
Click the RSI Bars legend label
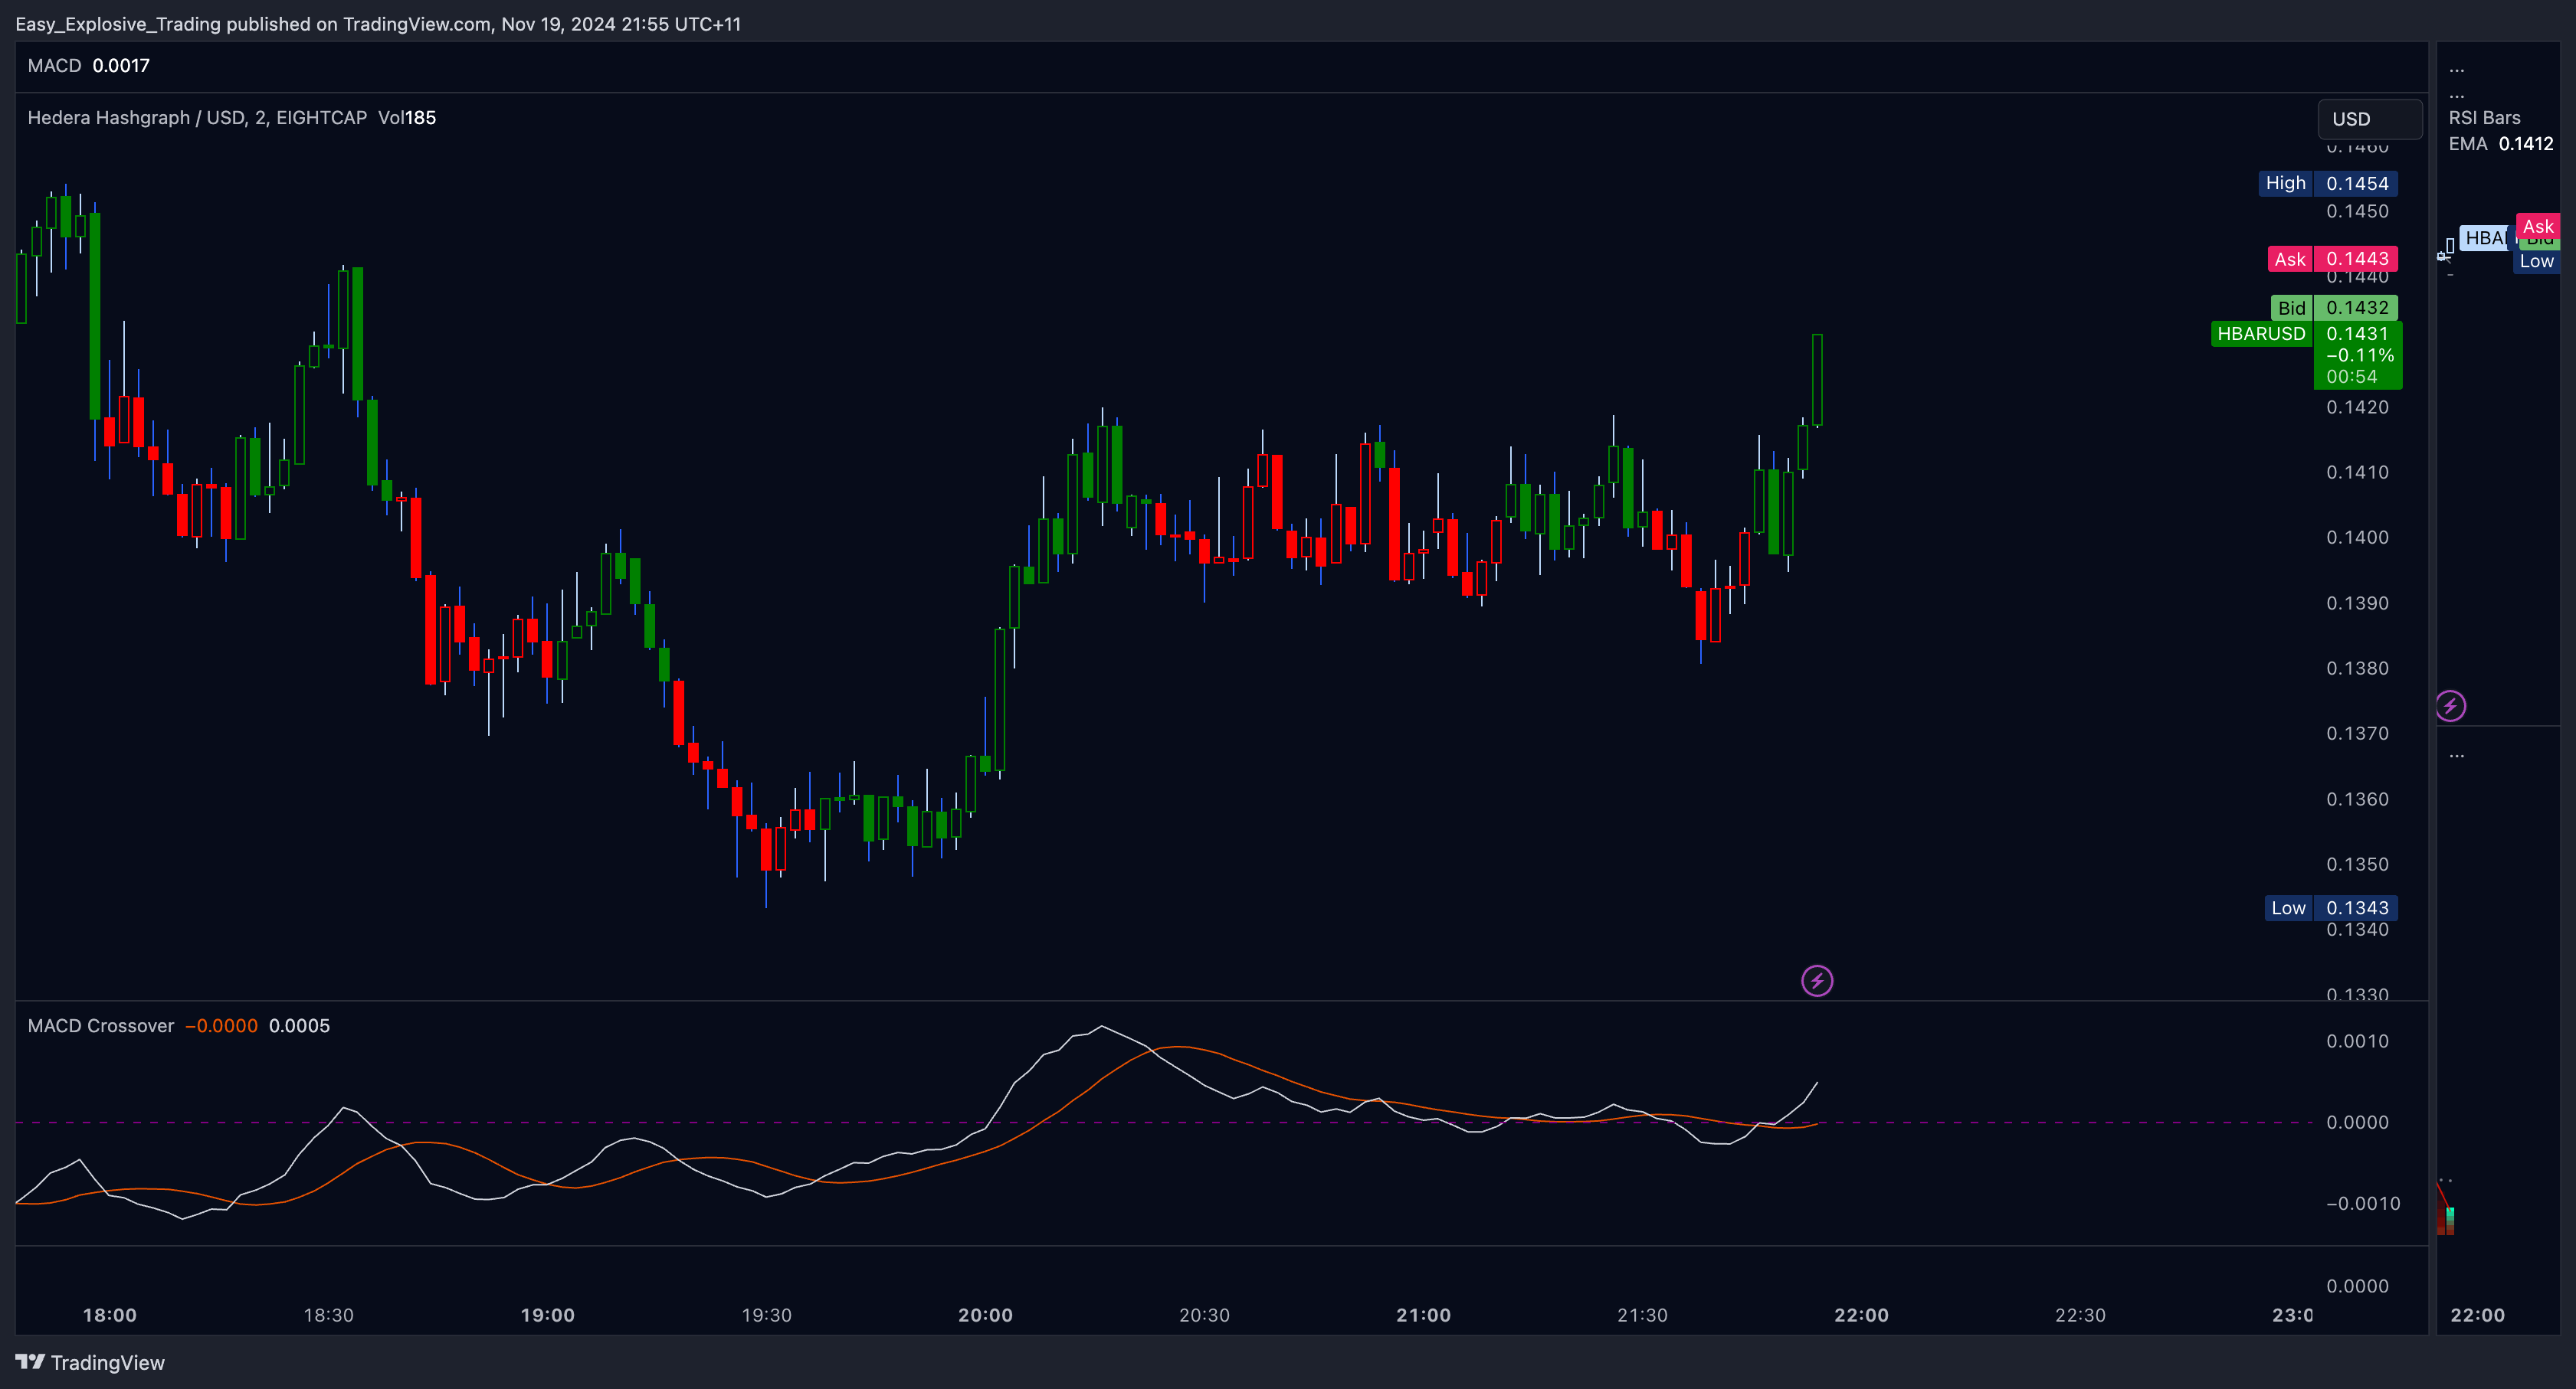click(2484, 118)
